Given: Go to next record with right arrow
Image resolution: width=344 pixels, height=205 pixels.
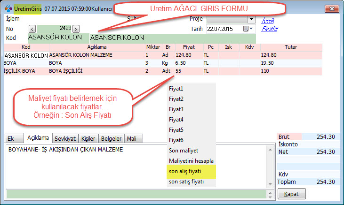Looking at the screenshot, I should click(76, 29).
